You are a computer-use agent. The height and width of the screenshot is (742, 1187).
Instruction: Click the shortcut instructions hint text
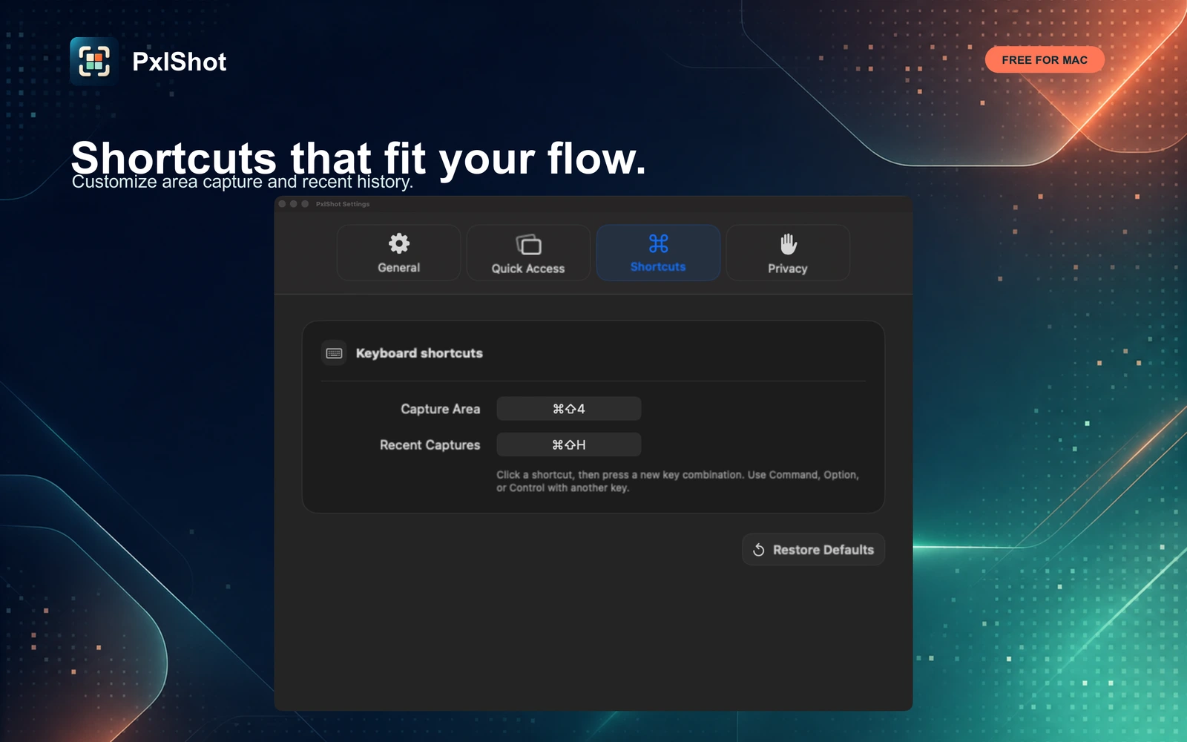(677, 481)
